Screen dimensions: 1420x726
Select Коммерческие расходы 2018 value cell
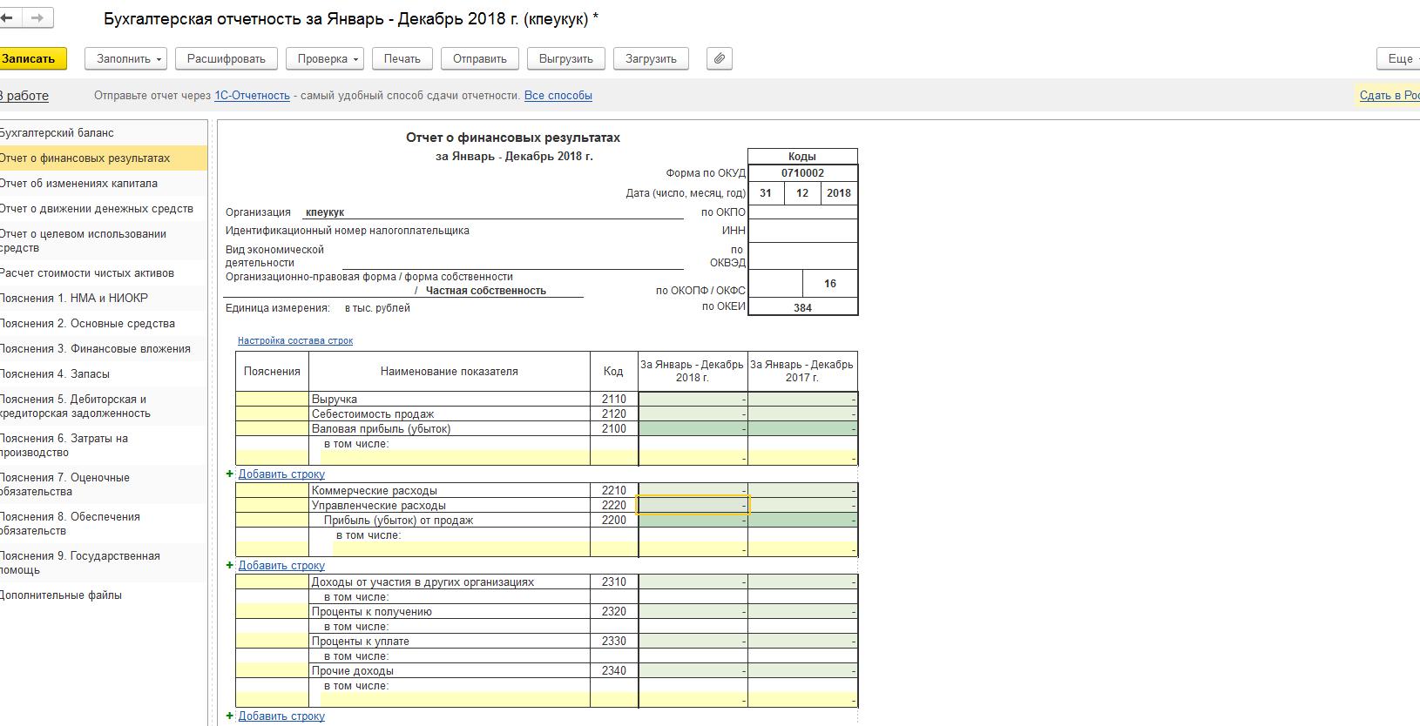[x=693, y=491]
